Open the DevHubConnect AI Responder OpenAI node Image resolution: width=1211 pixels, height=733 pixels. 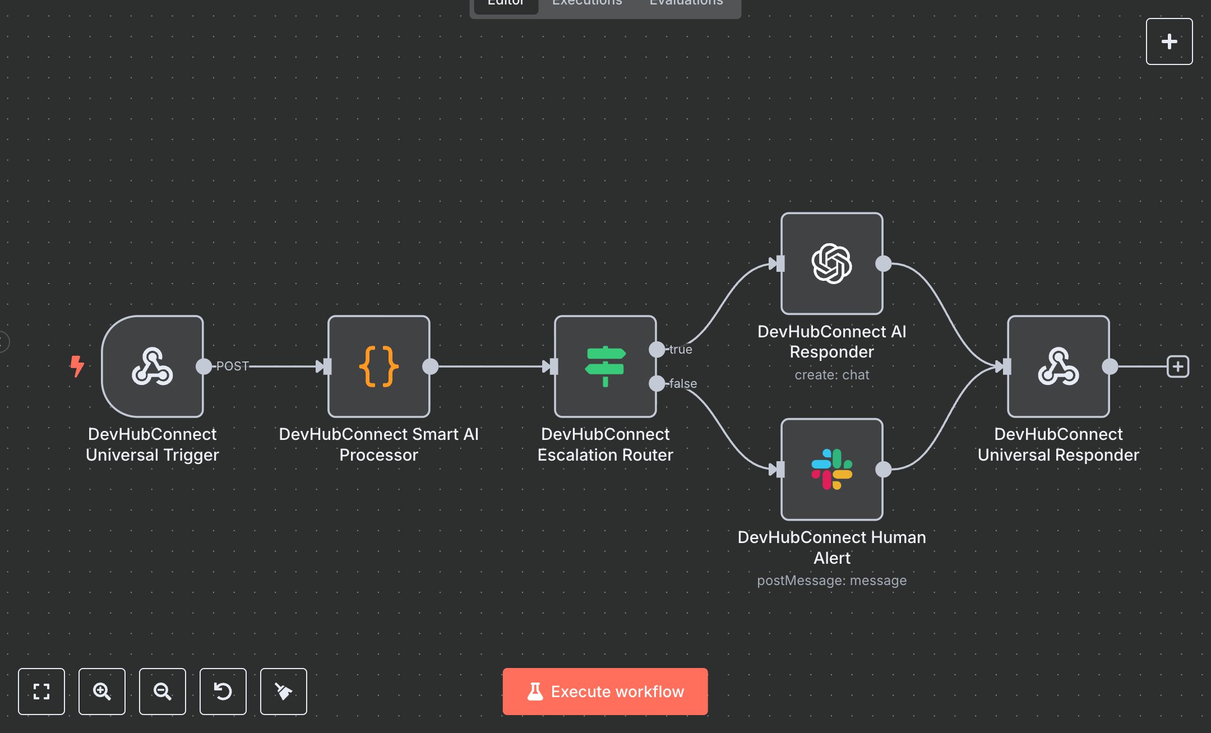click(x=831, y=263)
